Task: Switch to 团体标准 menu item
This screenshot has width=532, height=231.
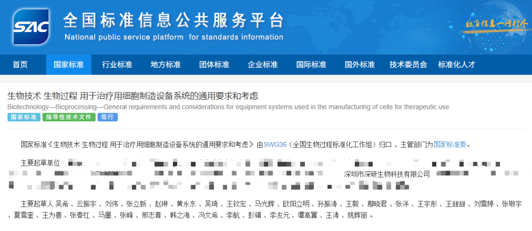Action: [214, 65]
